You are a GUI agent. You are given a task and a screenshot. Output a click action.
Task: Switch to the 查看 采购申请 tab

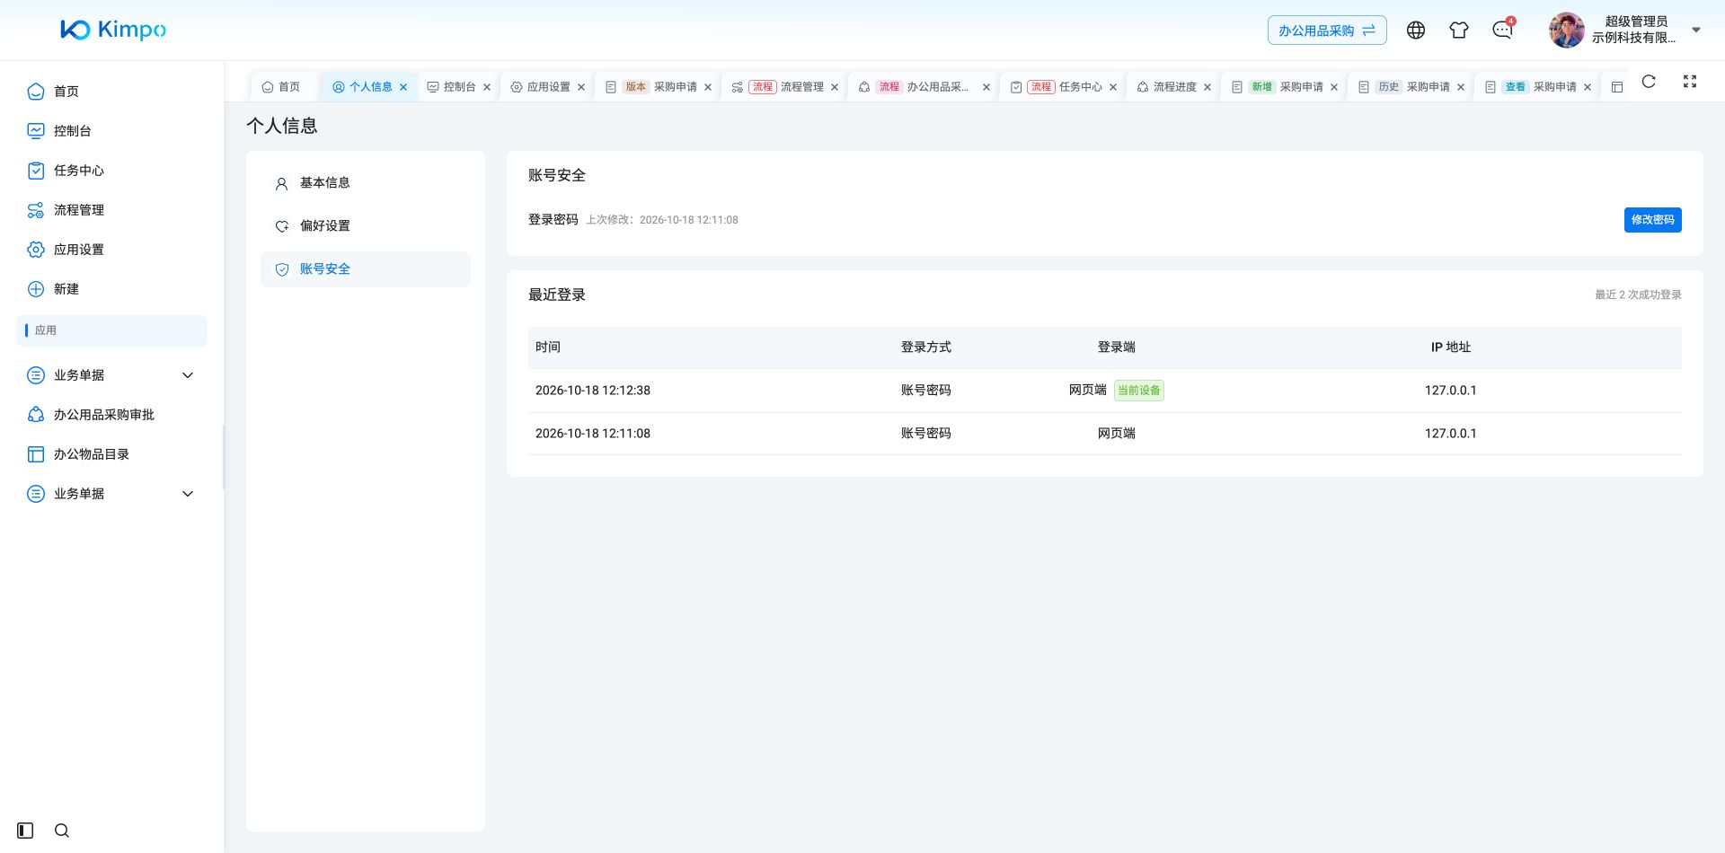[x=1537, y=87]
